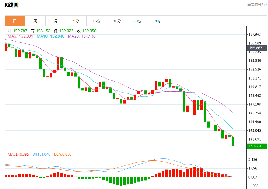Click the 0.007 MACD axis label
This screenshot has height=189, width=268.
click(253, 177)
